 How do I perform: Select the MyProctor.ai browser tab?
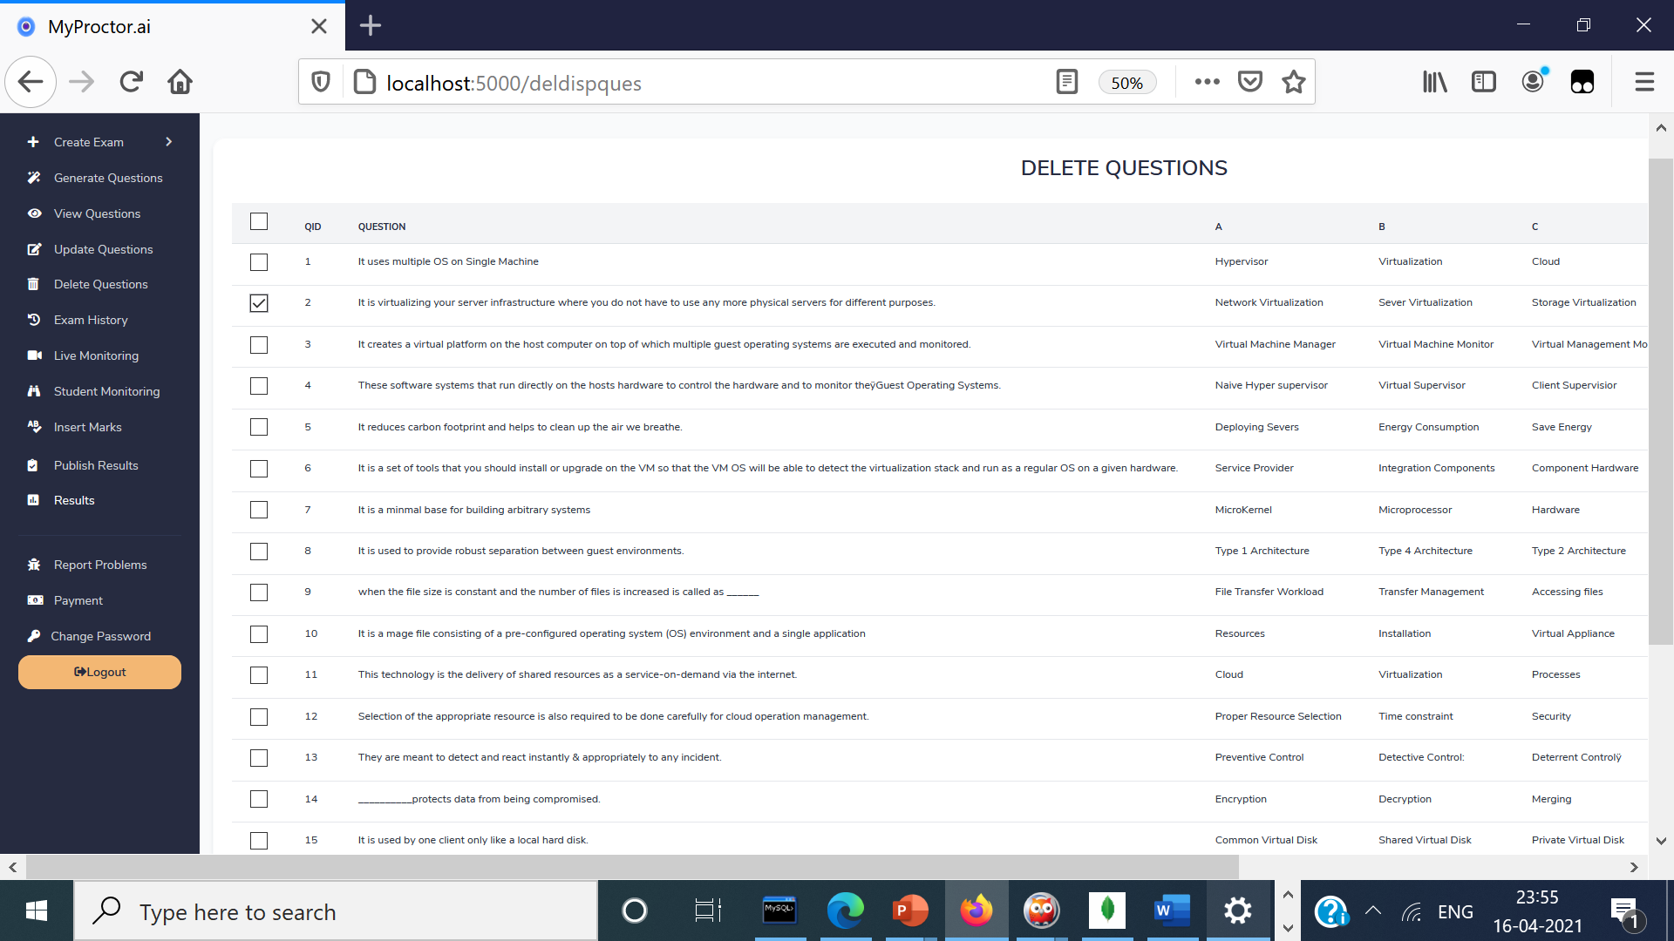173,26
